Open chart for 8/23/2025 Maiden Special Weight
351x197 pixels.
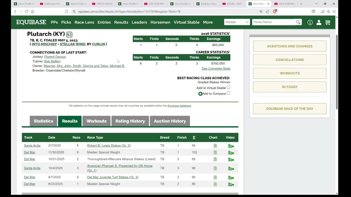click(x=215, y=184)
